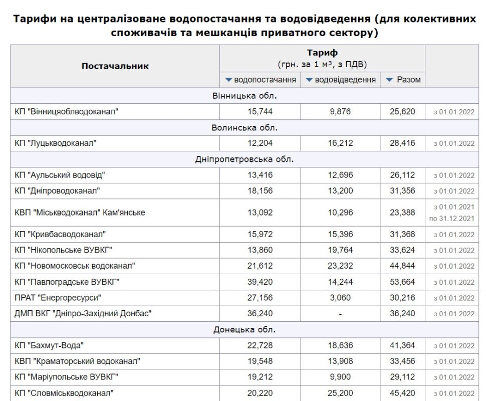
Task: Click sort arrow icon beside водовідведення
Action: (x=309, y=80)
